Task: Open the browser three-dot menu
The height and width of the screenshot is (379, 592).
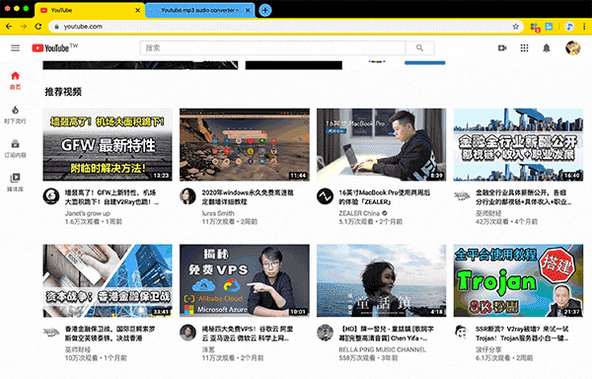Action: 584,27
